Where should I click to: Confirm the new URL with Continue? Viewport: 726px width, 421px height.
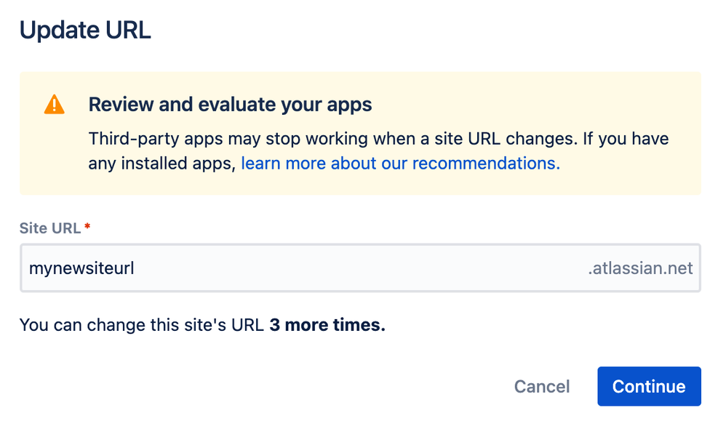(x=649, y=386)
